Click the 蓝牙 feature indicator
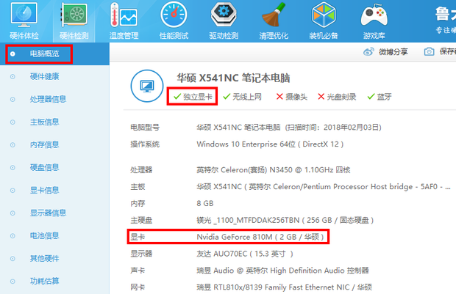Image resolution: width=456 pixels, height=294 pixels. 380,97
